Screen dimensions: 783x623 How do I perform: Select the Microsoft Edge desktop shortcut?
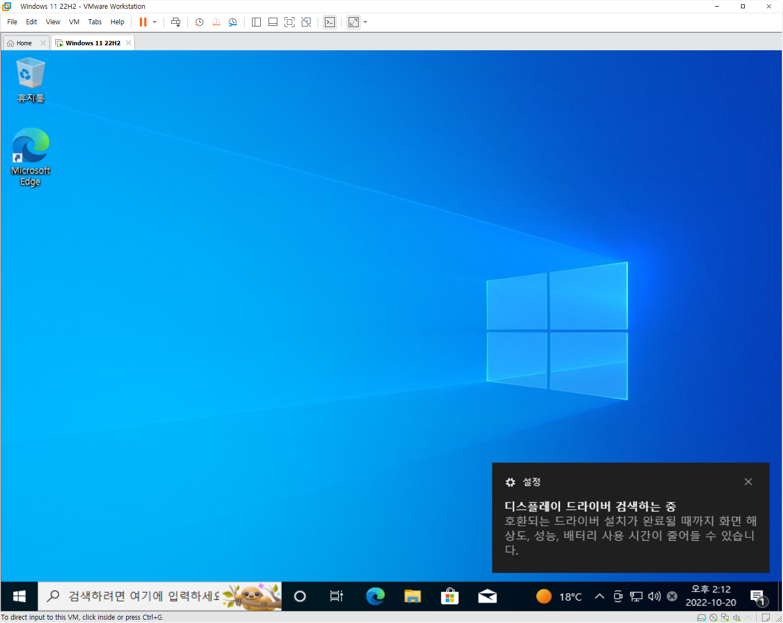pos(31,157)
